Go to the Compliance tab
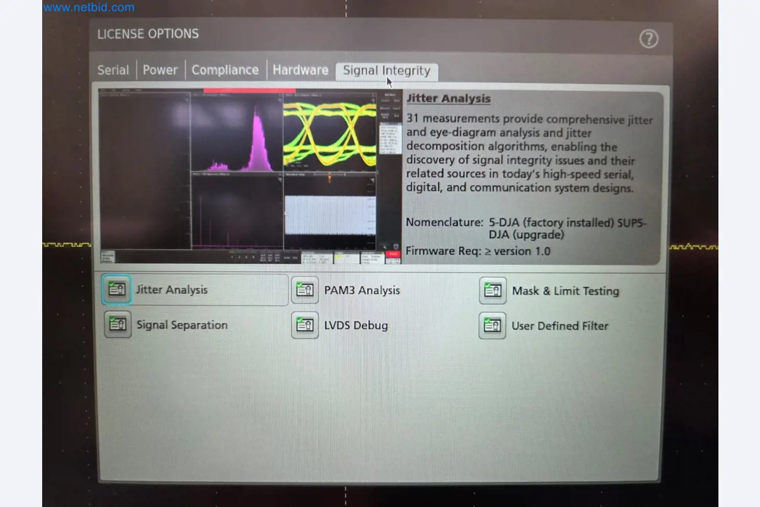 pos(225,70)
